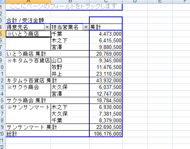Click the cell with value 12,747,000
The height and width of the screenshot is (149, 190).
click(x=106, y=94)
